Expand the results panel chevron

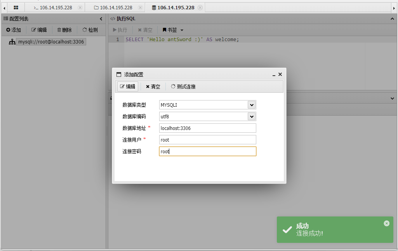pyautogui.click(x=392, y=99)
